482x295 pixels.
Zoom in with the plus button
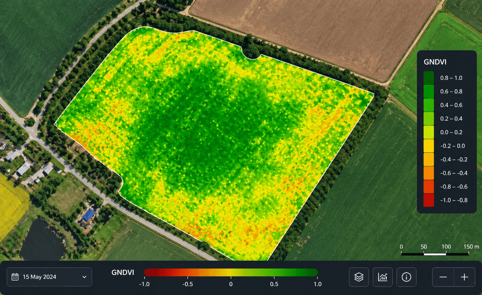pyautogui.click(x=464, y=277)
